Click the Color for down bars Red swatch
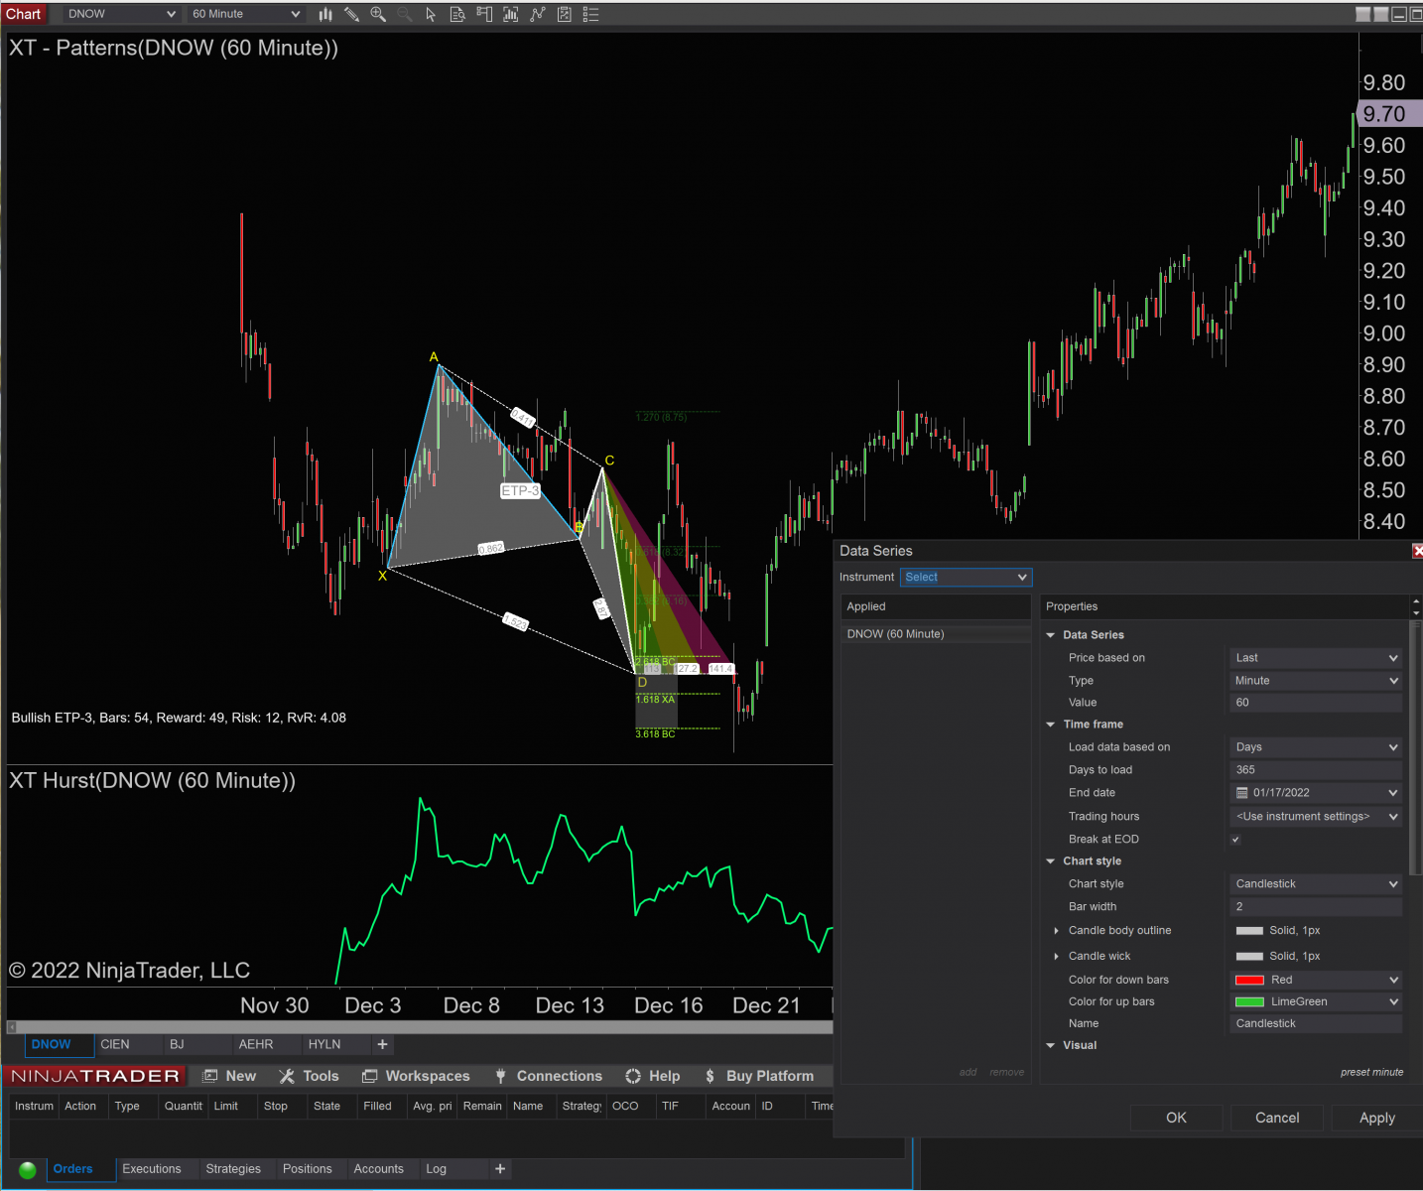Viewport: 1423px width, 1191px height. tap(1249, 981)
